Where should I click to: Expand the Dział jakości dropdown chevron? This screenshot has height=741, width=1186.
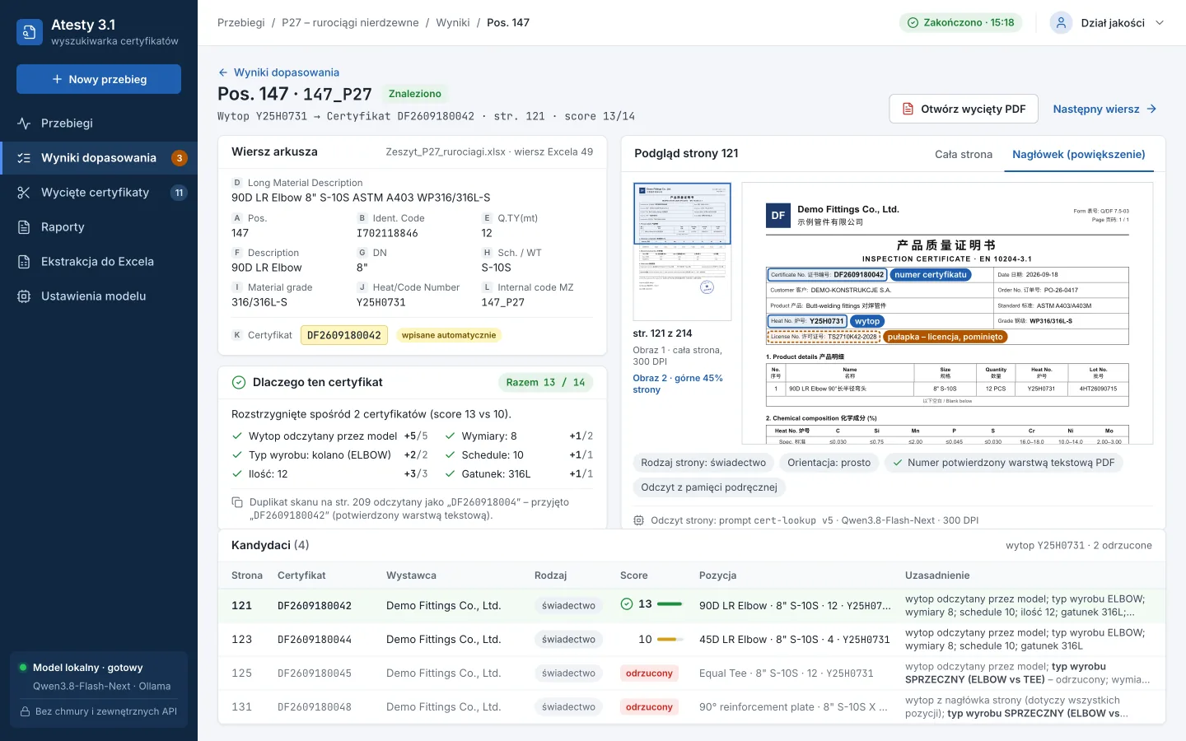[1160, 23]
